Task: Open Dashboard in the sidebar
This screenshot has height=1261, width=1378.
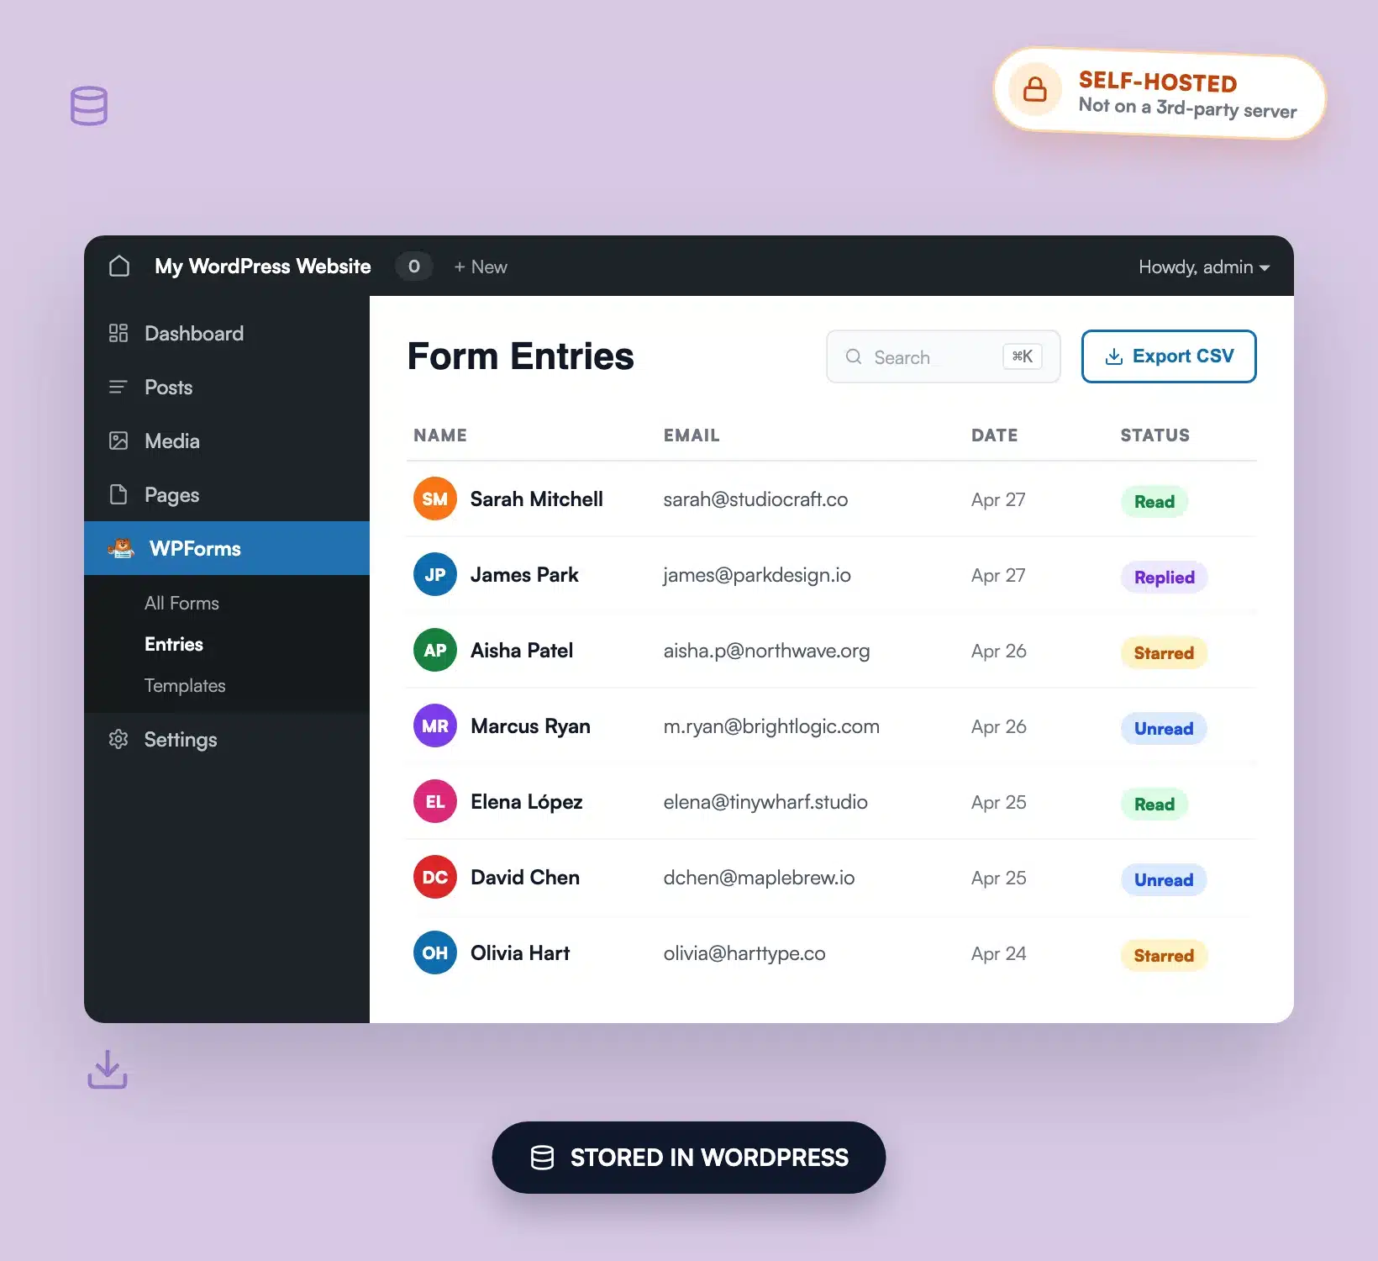Action: tap(227, 333)
